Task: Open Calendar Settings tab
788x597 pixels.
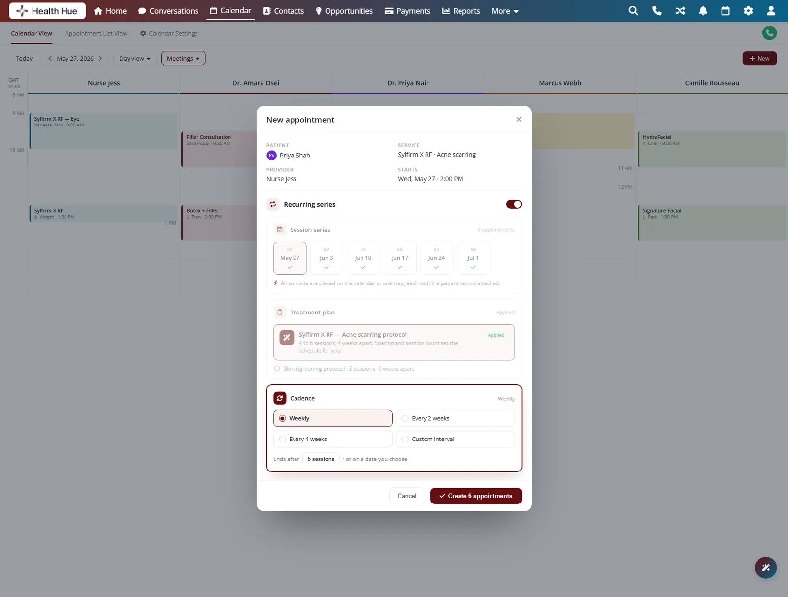Action: [169, 33]
